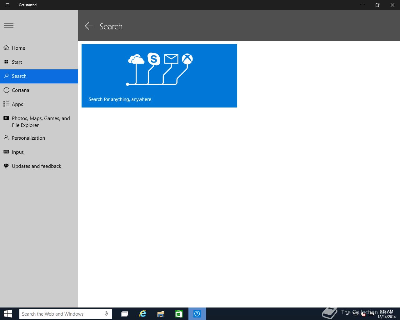This screenshot has width=400, height=320.
Task: Open the Input section
Action: [39, 152]
